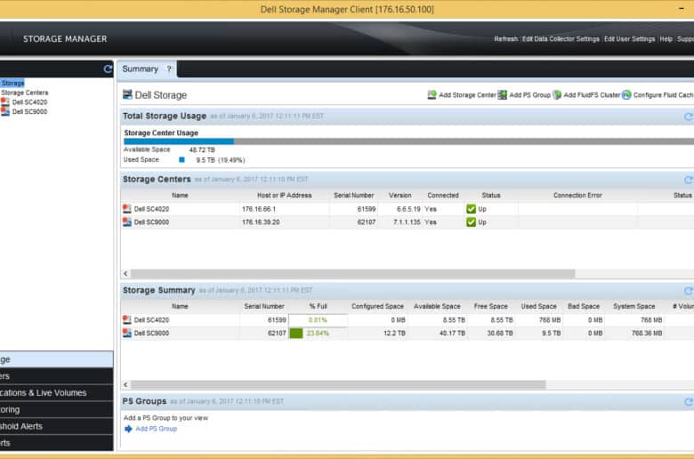Image resolution: width=694 pixels, height=459 pixels.
Task: Sort Storage Summary by System Space
Action: pyautogui.click(x=633, y=306)
